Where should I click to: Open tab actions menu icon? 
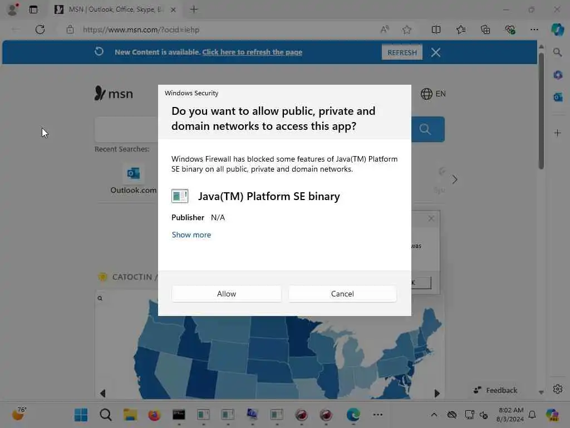[x=33, y=9]
